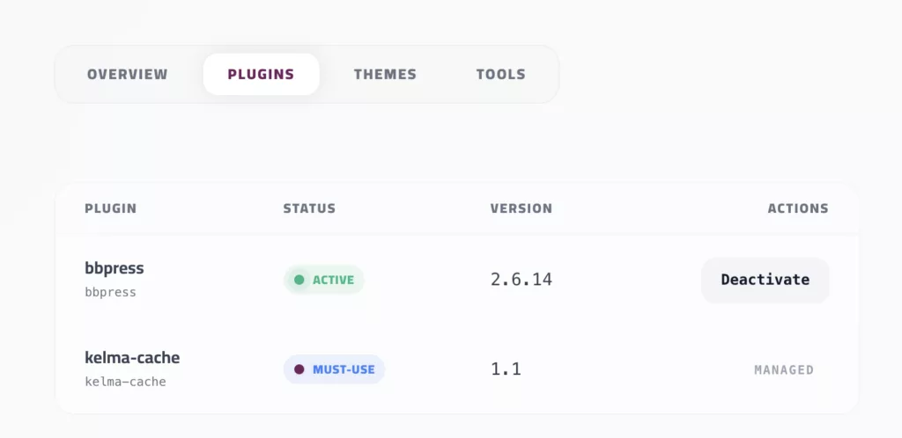The width and height of the screenshot is (902, 438).
Task: Click the Managed label for kelma-cache
Action: (x=784, y=369)
